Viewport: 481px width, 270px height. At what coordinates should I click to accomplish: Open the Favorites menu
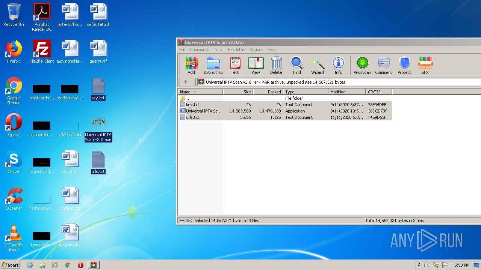coord(236,49)
